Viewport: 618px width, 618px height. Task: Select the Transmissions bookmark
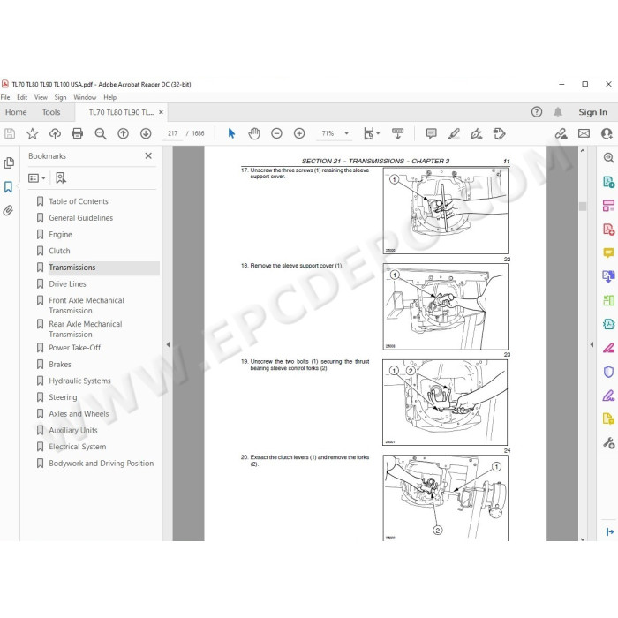tap(72, 268)
